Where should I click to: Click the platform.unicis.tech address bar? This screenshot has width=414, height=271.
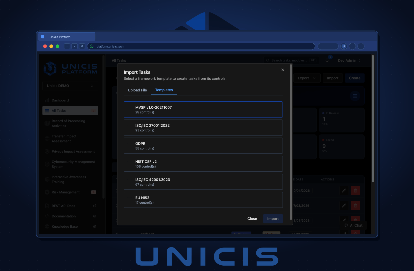(201, 46)
